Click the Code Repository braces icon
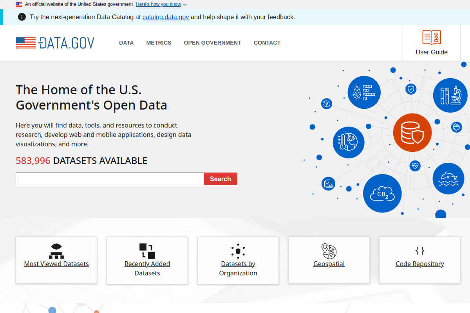The image size is (470, 313). pyautogui.click(x=420, y=251)
